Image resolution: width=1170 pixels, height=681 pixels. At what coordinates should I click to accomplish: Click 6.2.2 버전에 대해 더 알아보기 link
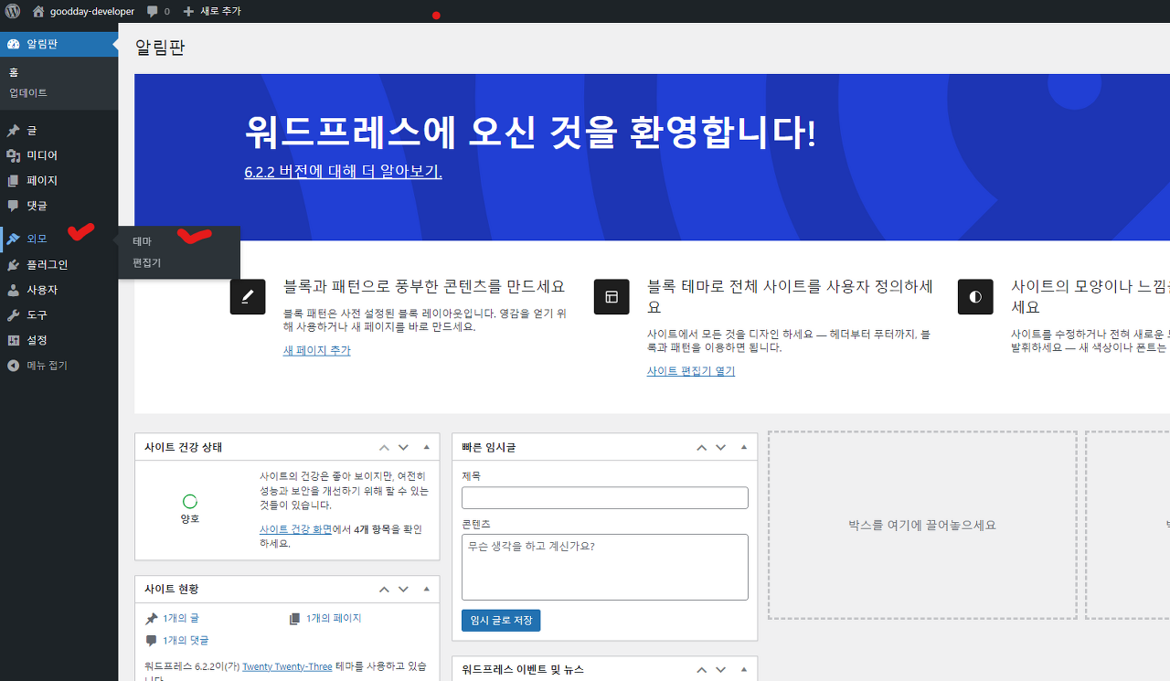point(343,171)
